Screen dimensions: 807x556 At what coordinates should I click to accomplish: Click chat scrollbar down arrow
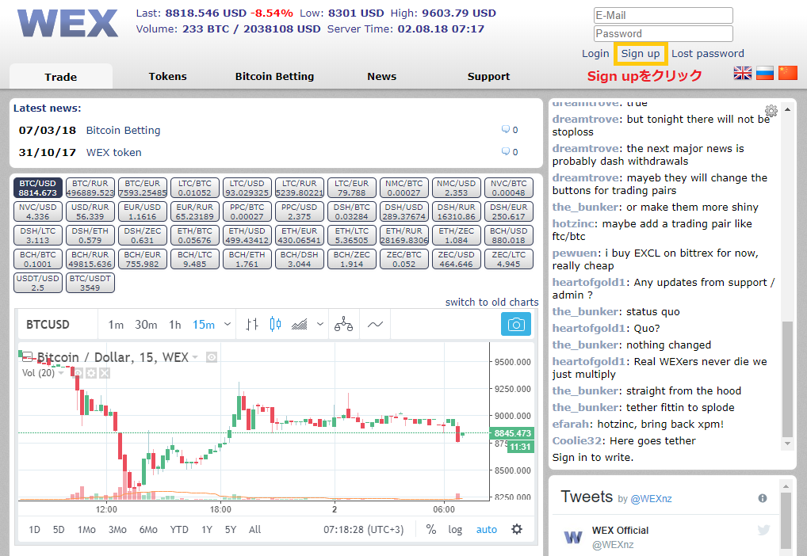point(787,444)
